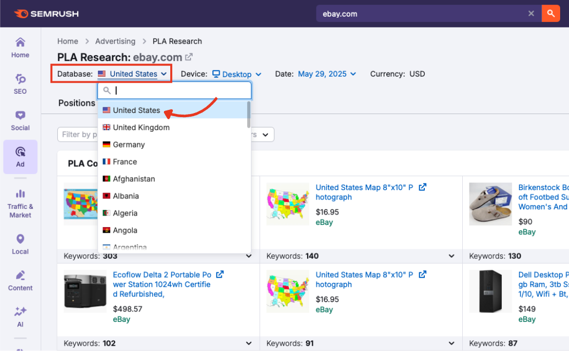Clear the ebay.com search field
Image resolution: width=569 pixels, height=351 pixels.
pyautogui.click(x=531, y=14)
